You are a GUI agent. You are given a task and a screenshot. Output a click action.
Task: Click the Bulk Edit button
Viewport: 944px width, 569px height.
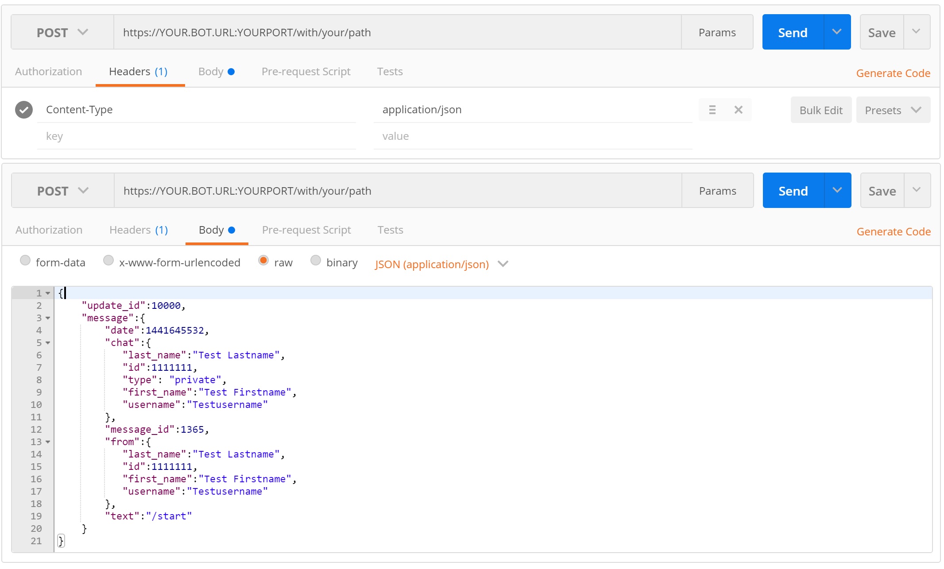pyautogui.click(x=819, y=109)
